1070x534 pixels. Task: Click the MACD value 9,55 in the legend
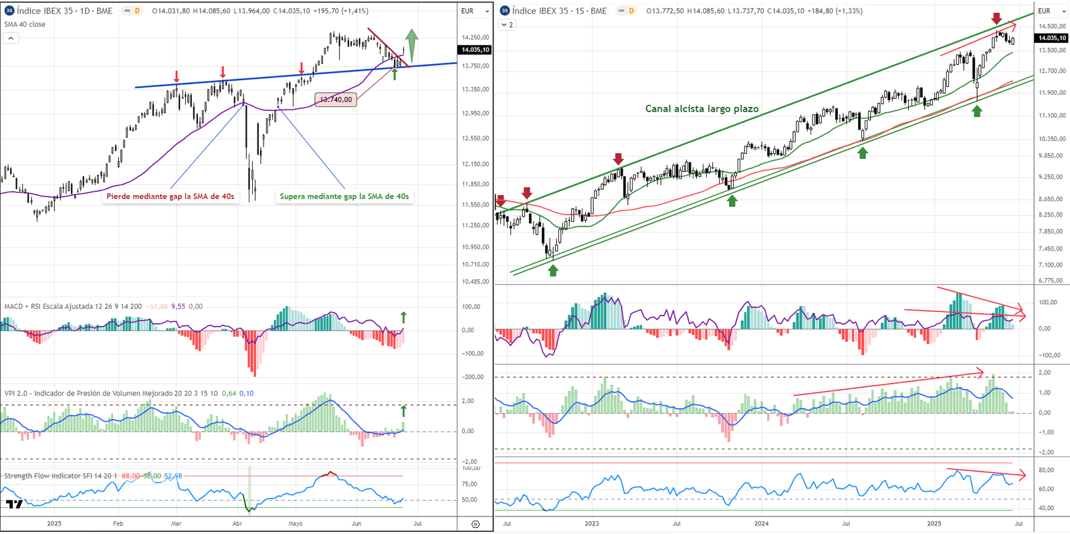pyautogui.click(x=178, y=306)
